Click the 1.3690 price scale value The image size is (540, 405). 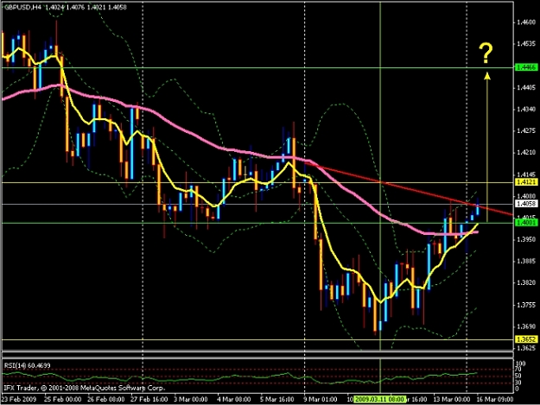click(x=526, y=326)
